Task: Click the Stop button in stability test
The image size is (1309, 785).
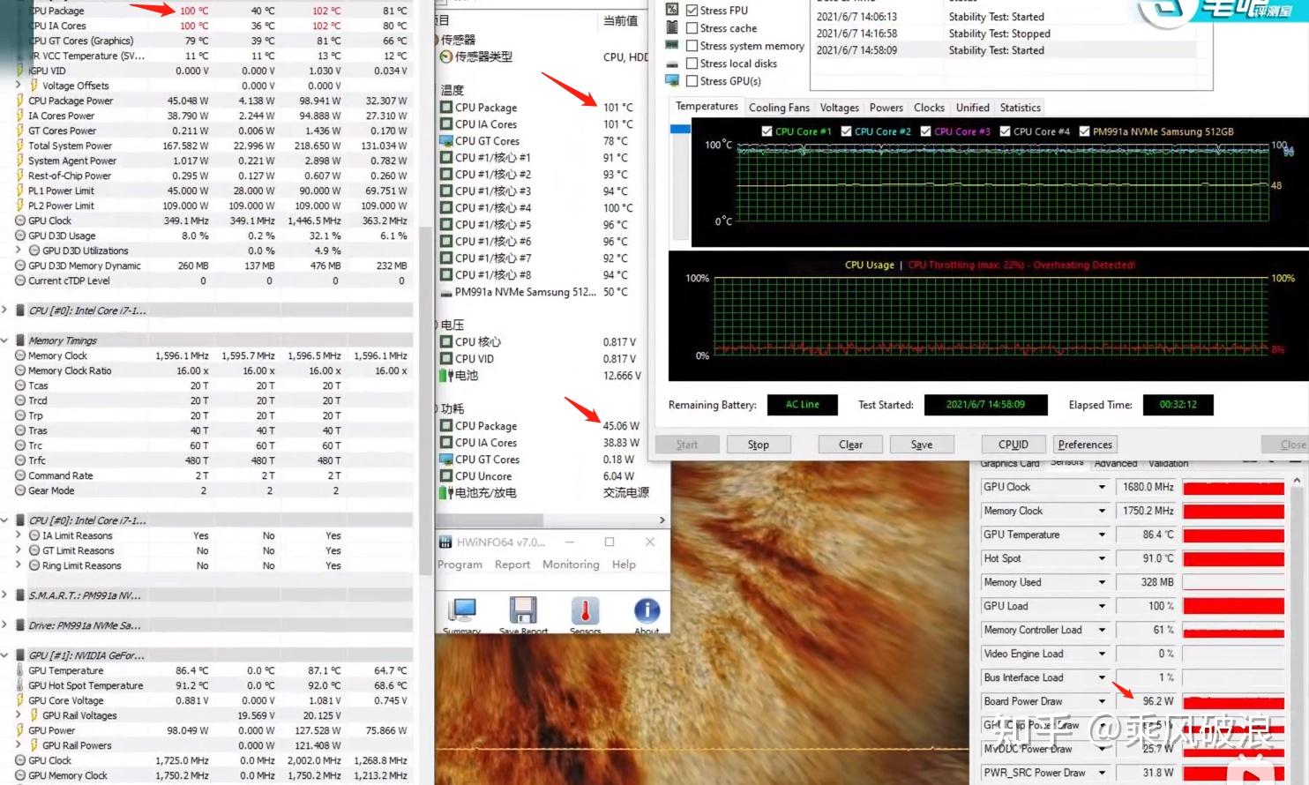Action: coord(758,445)
